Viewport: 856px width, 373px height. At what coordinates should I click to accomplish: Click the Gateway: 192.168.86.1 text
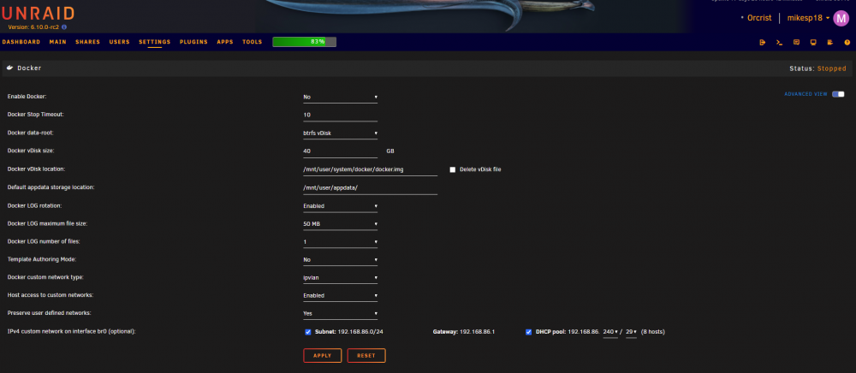click(x=463, y=332)
